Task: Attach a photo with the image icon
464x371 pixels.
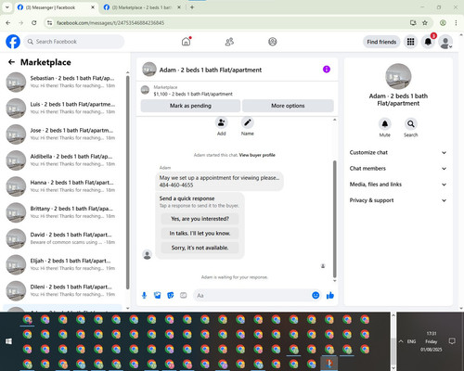Action: (158, 295)
